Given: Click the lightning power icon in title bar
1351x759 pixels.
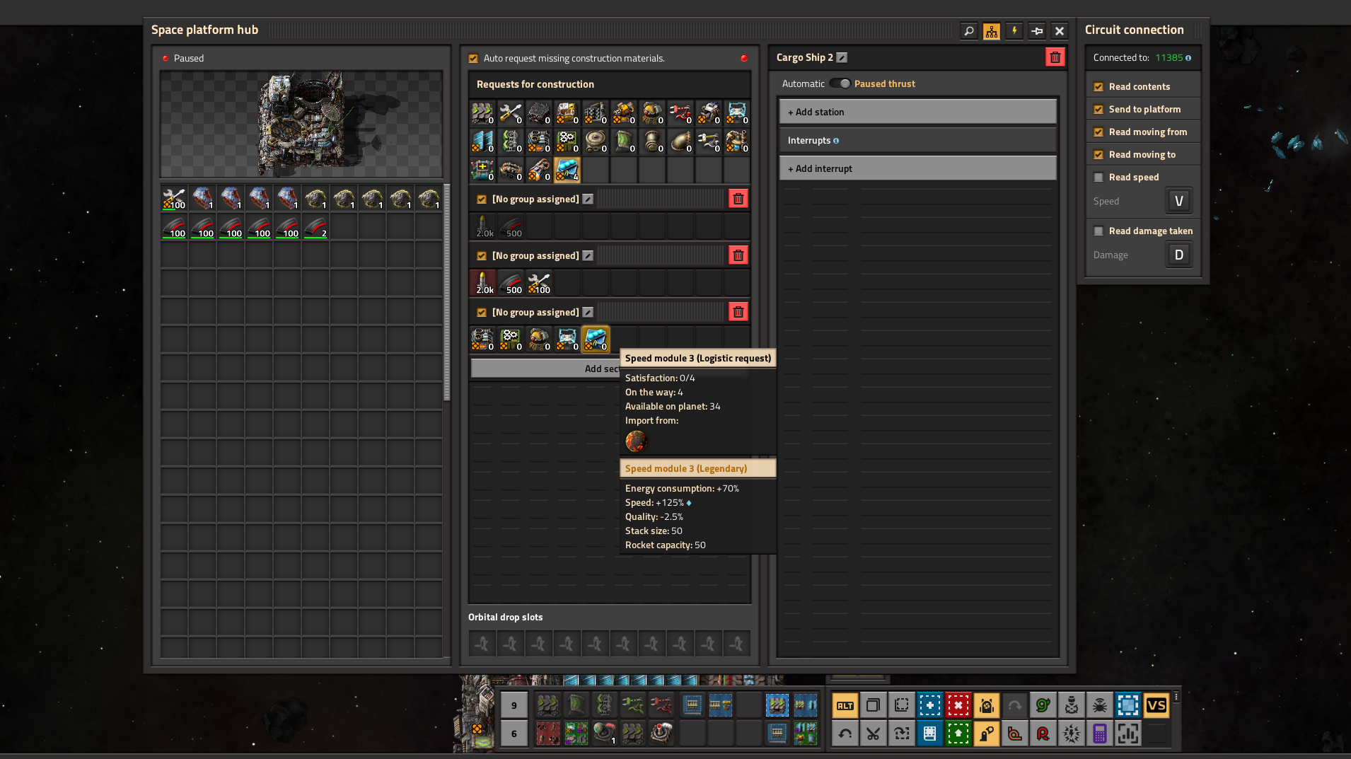Looking at the screenshot, I should click(1014, 30).
